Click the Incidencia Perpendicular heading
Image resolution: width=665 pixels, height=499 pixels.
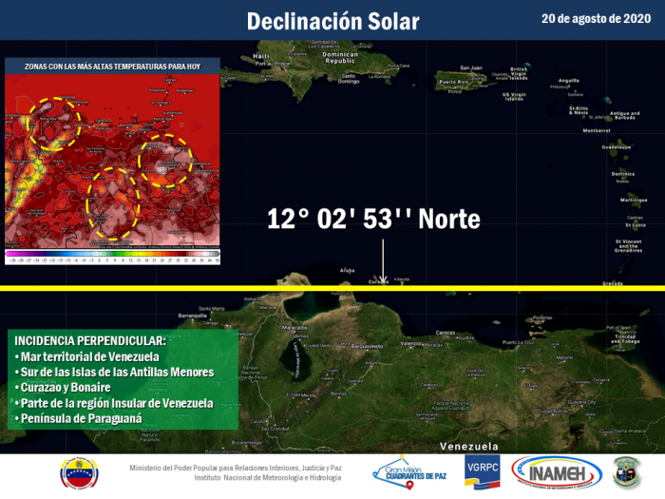tap(89, 339)
